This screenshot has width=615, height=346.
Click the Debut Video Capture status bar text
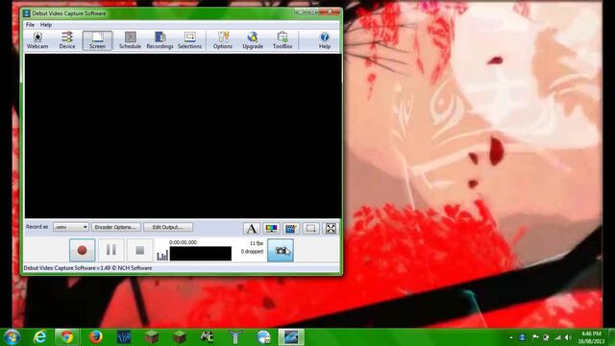(x=87, y=268)
